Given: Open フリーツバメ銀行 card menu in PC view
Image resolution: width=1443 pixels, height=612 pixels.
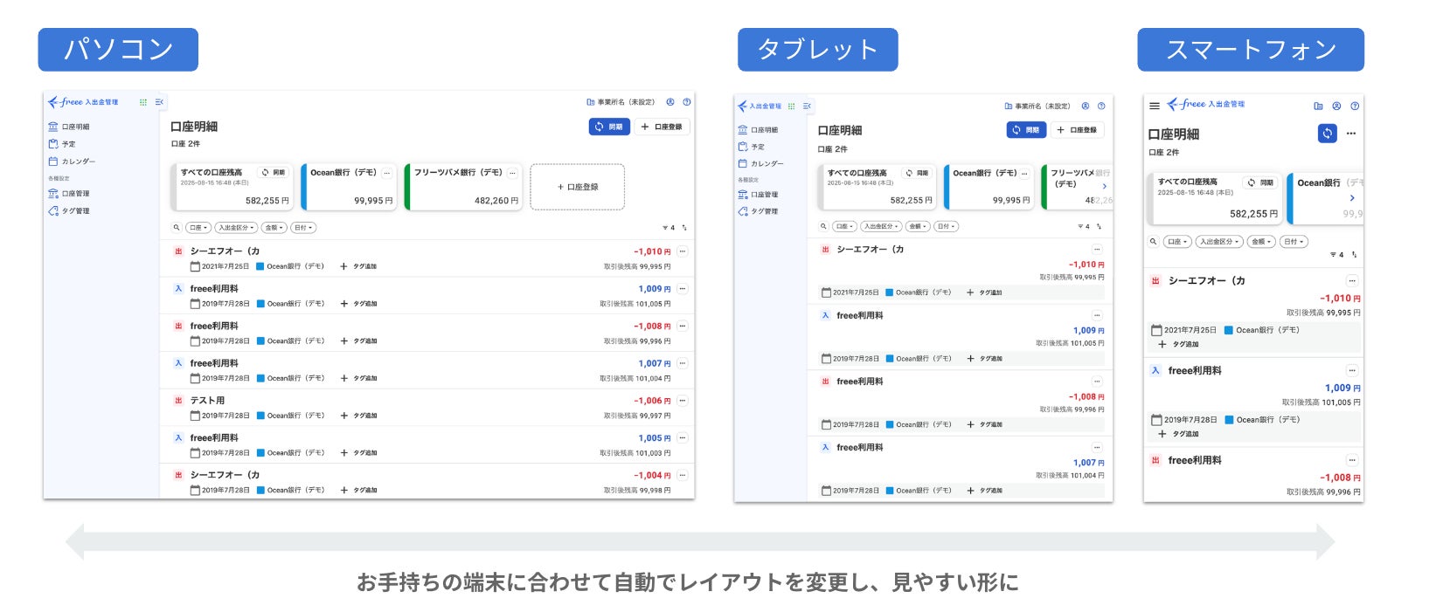Looking at the screenshot, I should [x=513, y=173].
